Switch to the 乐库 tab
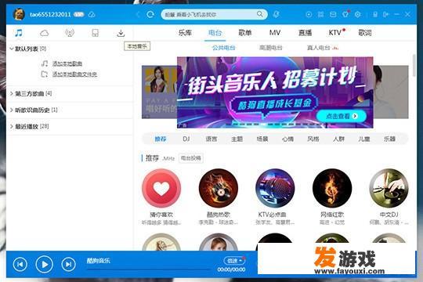This screenshot has height=282, width=423. point(185,33)
